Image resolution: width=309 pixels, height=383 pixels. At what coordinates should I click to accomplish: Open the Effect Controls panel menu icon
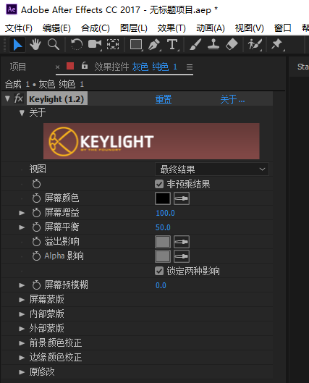click(x=190, y=67)
